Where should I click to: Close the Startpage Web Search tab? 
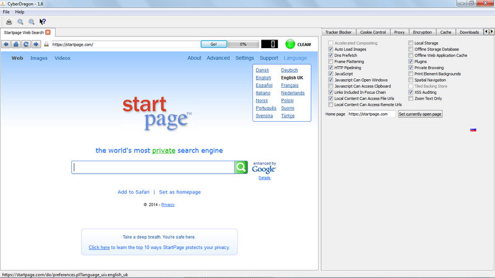(48, 32)
